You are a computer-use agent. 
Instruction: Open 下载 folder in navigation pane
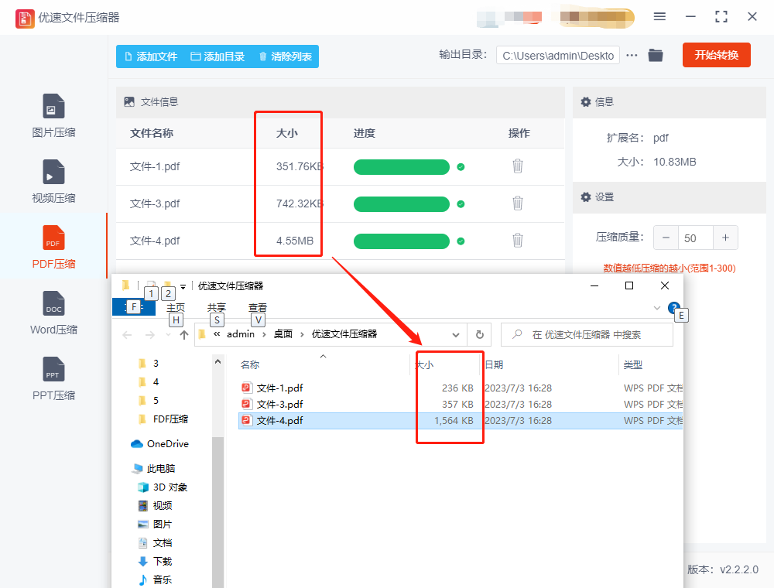155,562
